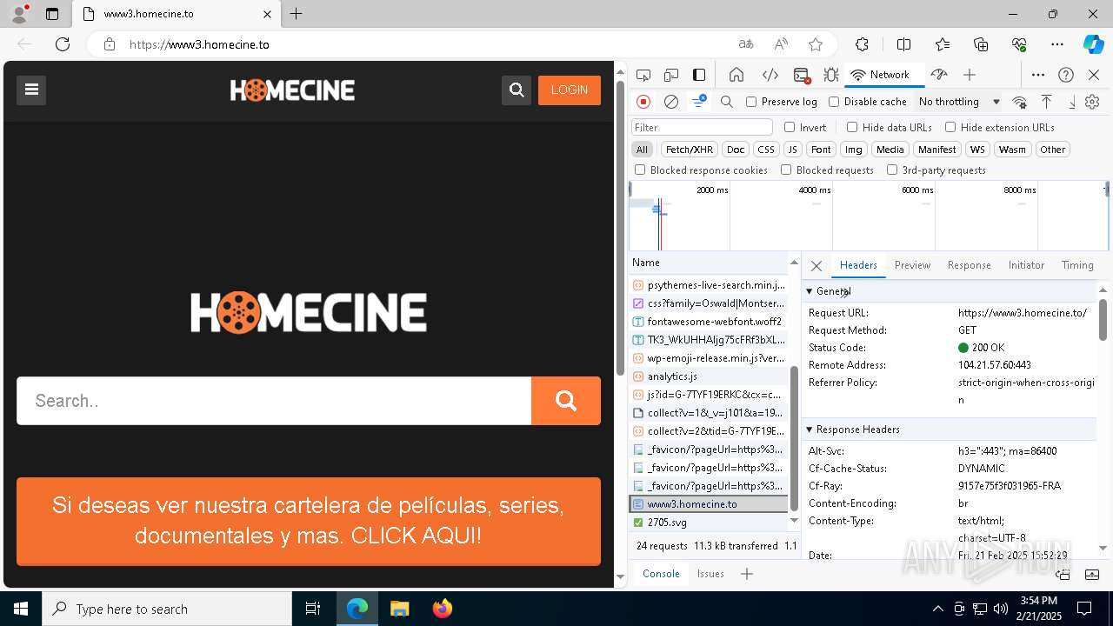Screen dimensions: 1113x626
Task: Click the network timeline overview
Action: [x=868, y=216]
